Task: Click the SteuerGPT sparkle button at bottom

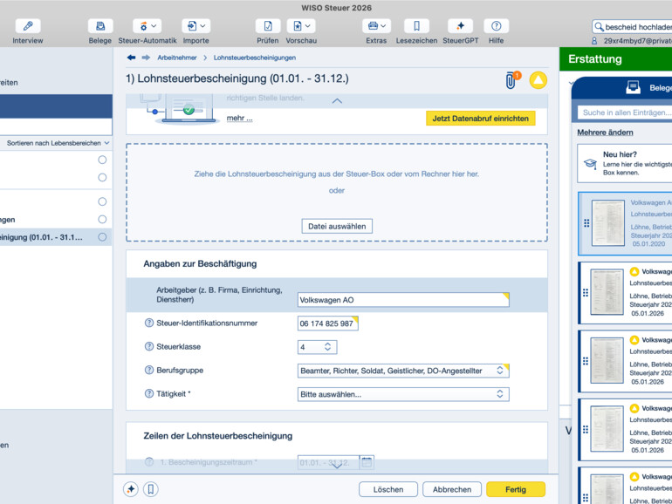Action: [x=131, y=489]
